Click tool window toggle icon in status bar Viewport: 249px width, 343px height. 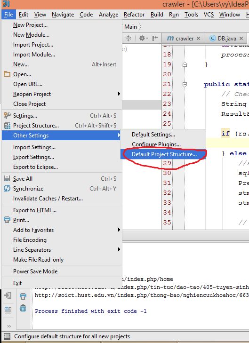coord(7,336)
